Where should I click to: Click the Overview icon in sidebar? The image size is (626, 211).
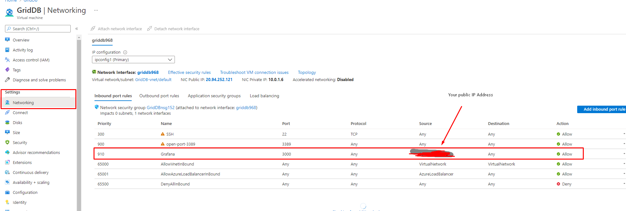(x=8, y=40)
